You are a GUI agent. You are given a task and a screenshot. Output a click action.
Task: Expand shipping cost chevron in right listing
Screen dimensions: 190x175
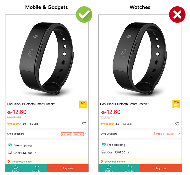[128, 152]
